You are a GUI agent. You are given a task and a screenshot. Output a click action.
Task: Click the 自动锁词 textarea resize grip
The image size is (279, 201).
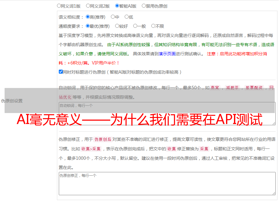[274, 123]
